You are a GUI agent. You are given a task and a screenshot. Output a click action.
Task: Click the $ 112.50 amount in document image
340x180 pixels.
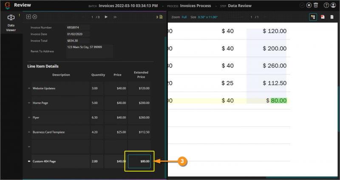click(275, 83)
